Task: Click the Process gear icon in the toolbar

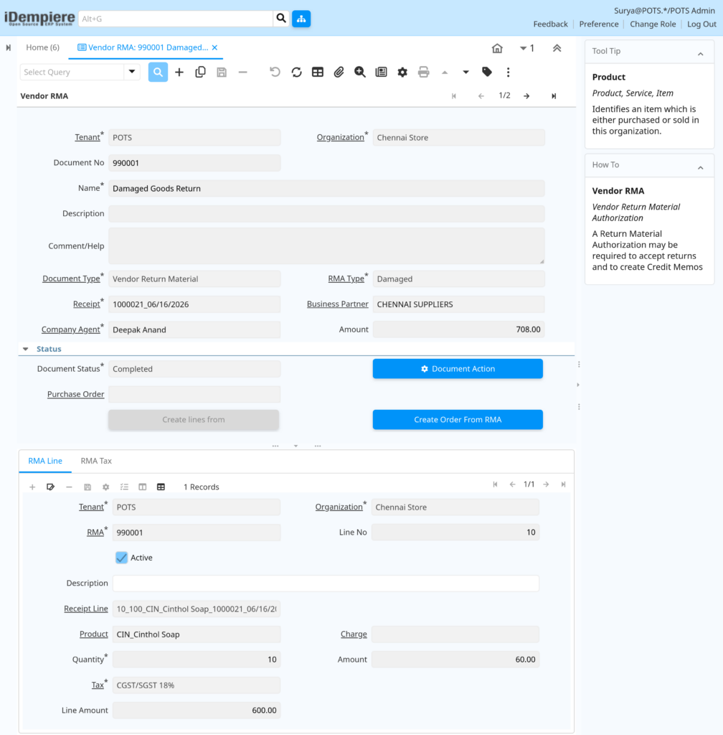Action: click(x=402, y=72)
